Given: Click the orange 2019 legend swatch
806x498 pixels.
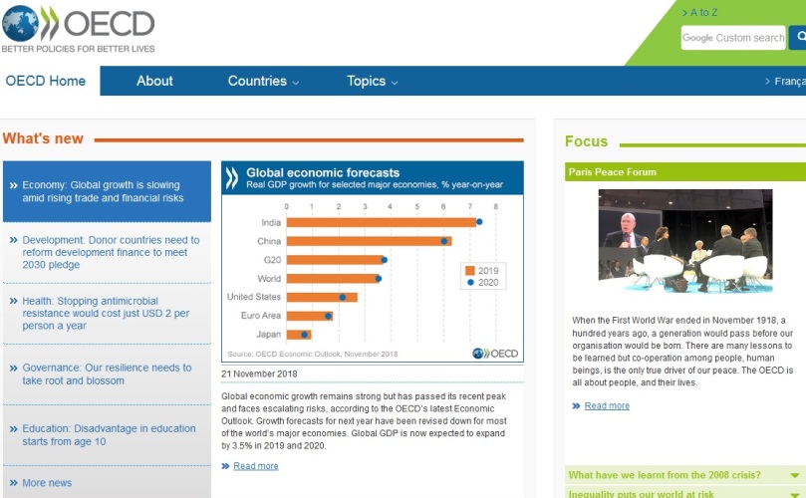Looking at the screenshot, I should click(470, 270).
